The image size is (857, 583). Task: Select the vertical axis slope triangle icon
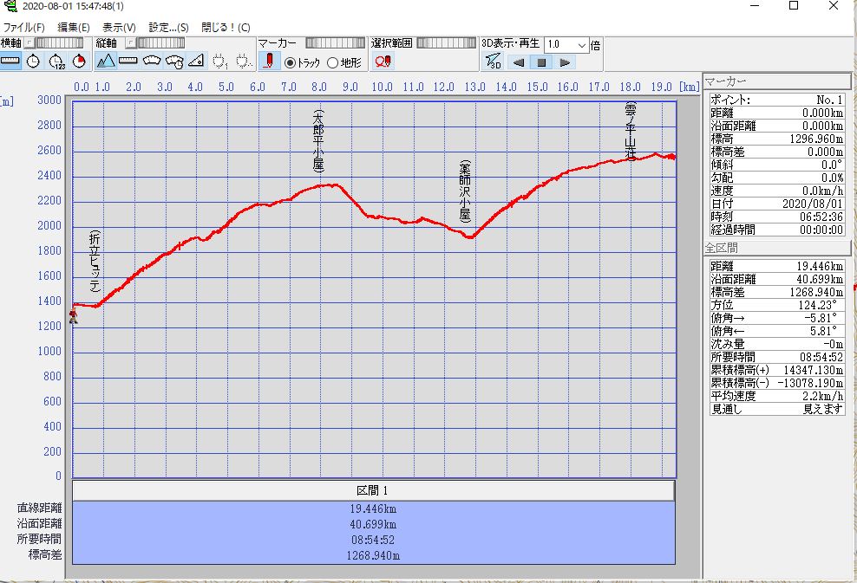tap(196, 61)
